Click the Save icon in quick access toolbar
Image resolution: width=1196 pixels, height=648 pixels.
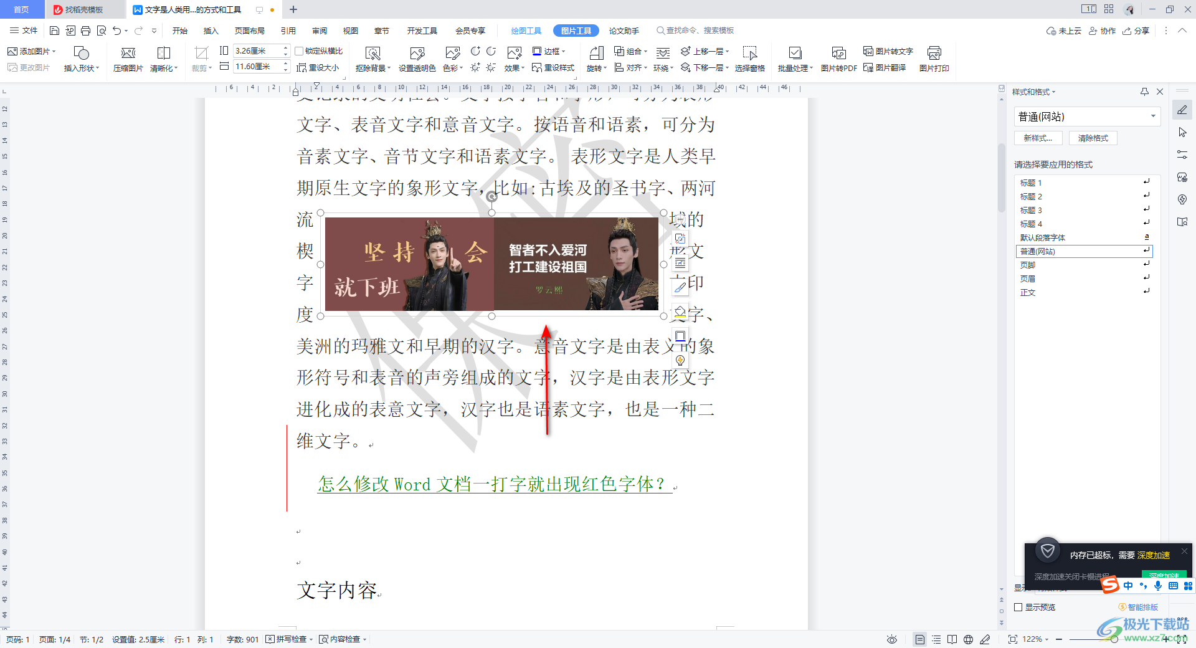pyautogui.click(x=54, y=31)
